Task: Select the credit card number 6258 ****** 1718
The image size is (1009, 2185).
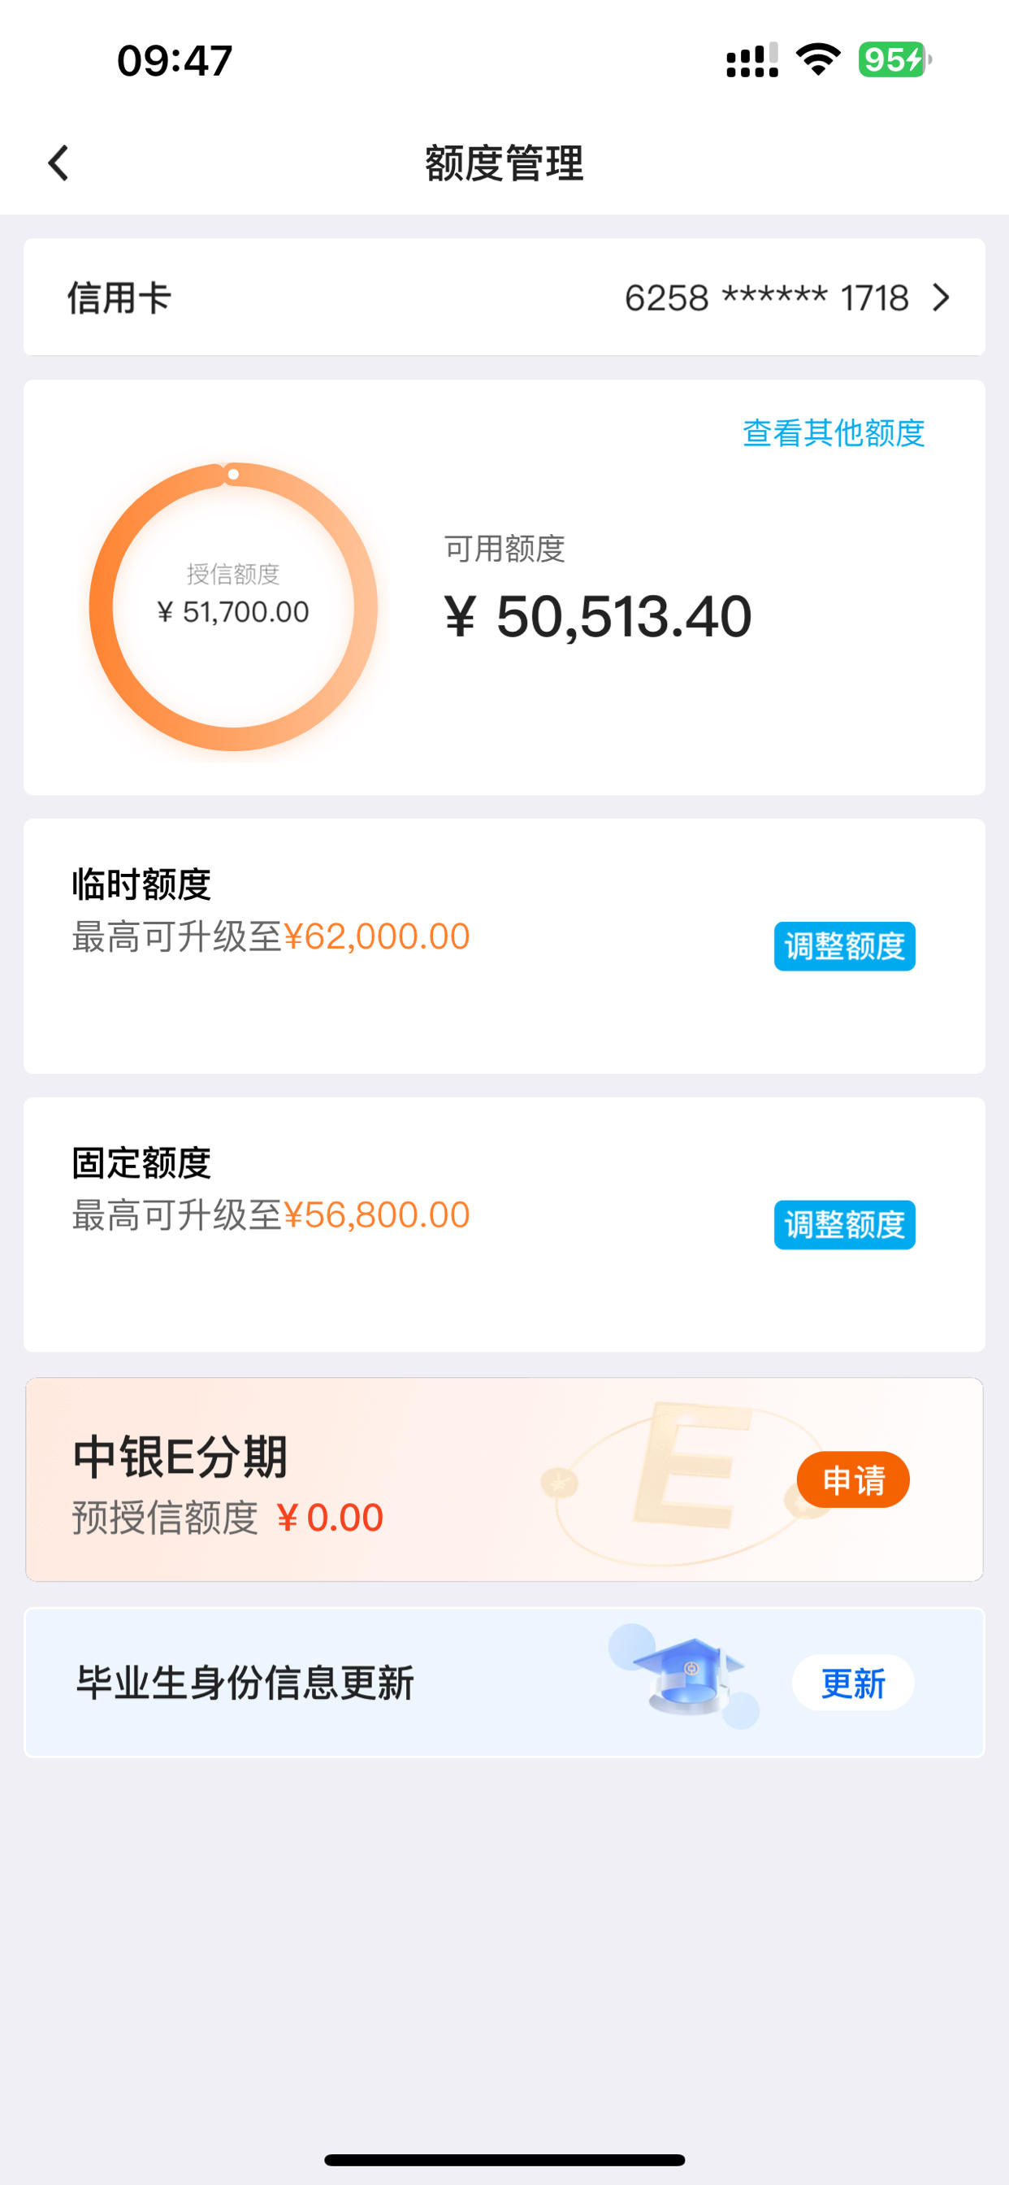Action: pos(767,298)
